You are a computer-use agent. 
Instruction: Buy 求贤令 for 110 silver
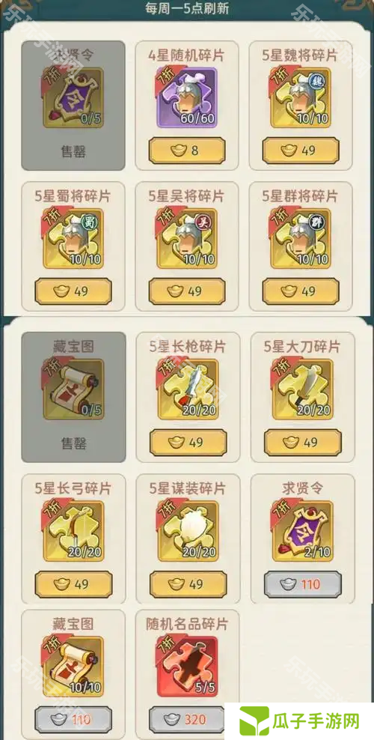click(x=303, y=585)
